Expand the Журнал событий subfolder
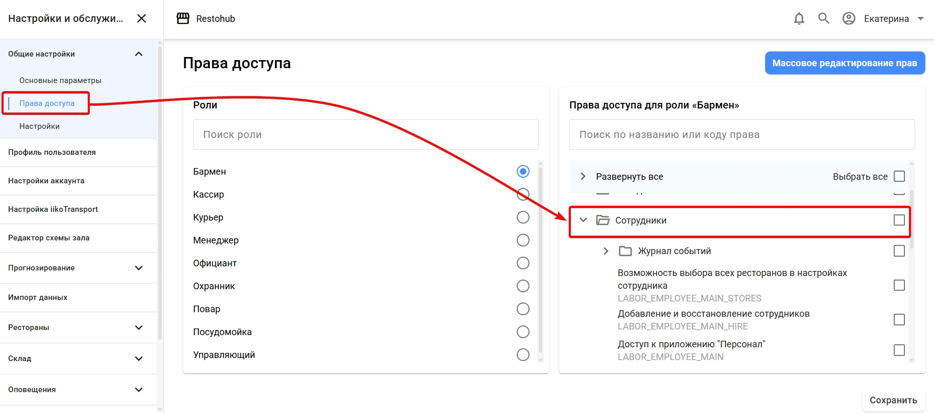934x413 pixels. [606, 251]
